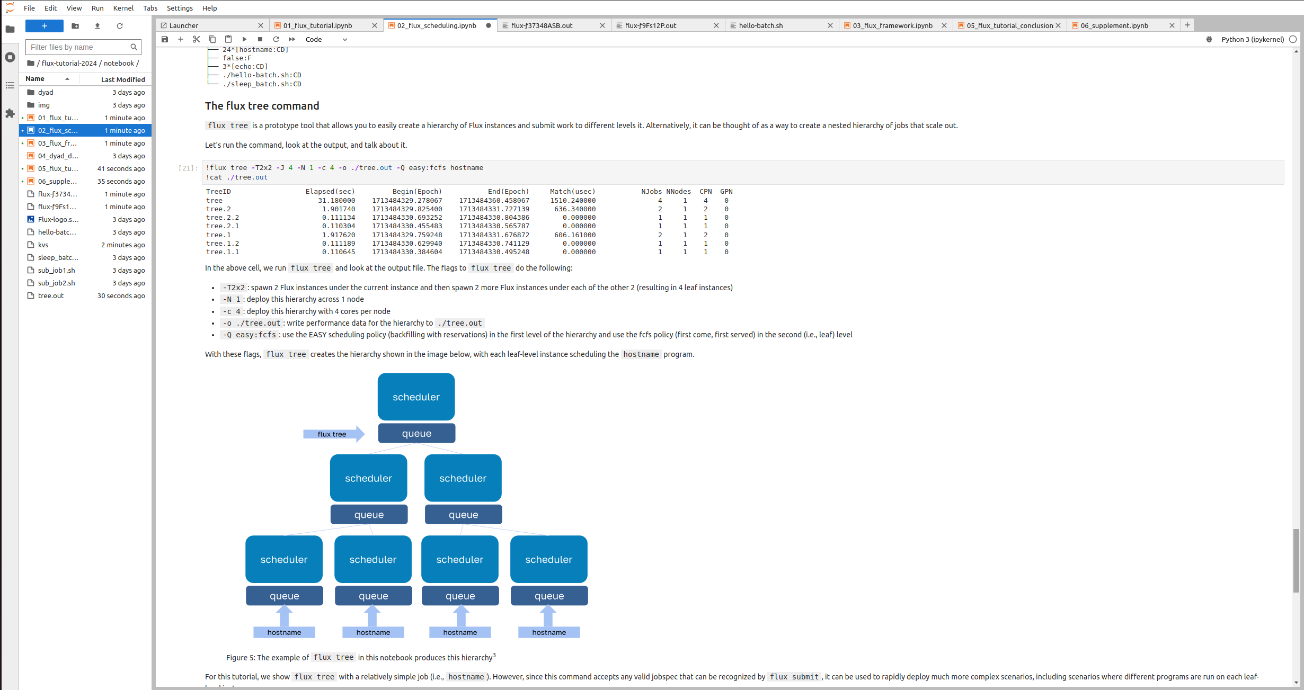Click the upload files icon
Viewport: 1304px width, 690px height.
coord(97,26)
